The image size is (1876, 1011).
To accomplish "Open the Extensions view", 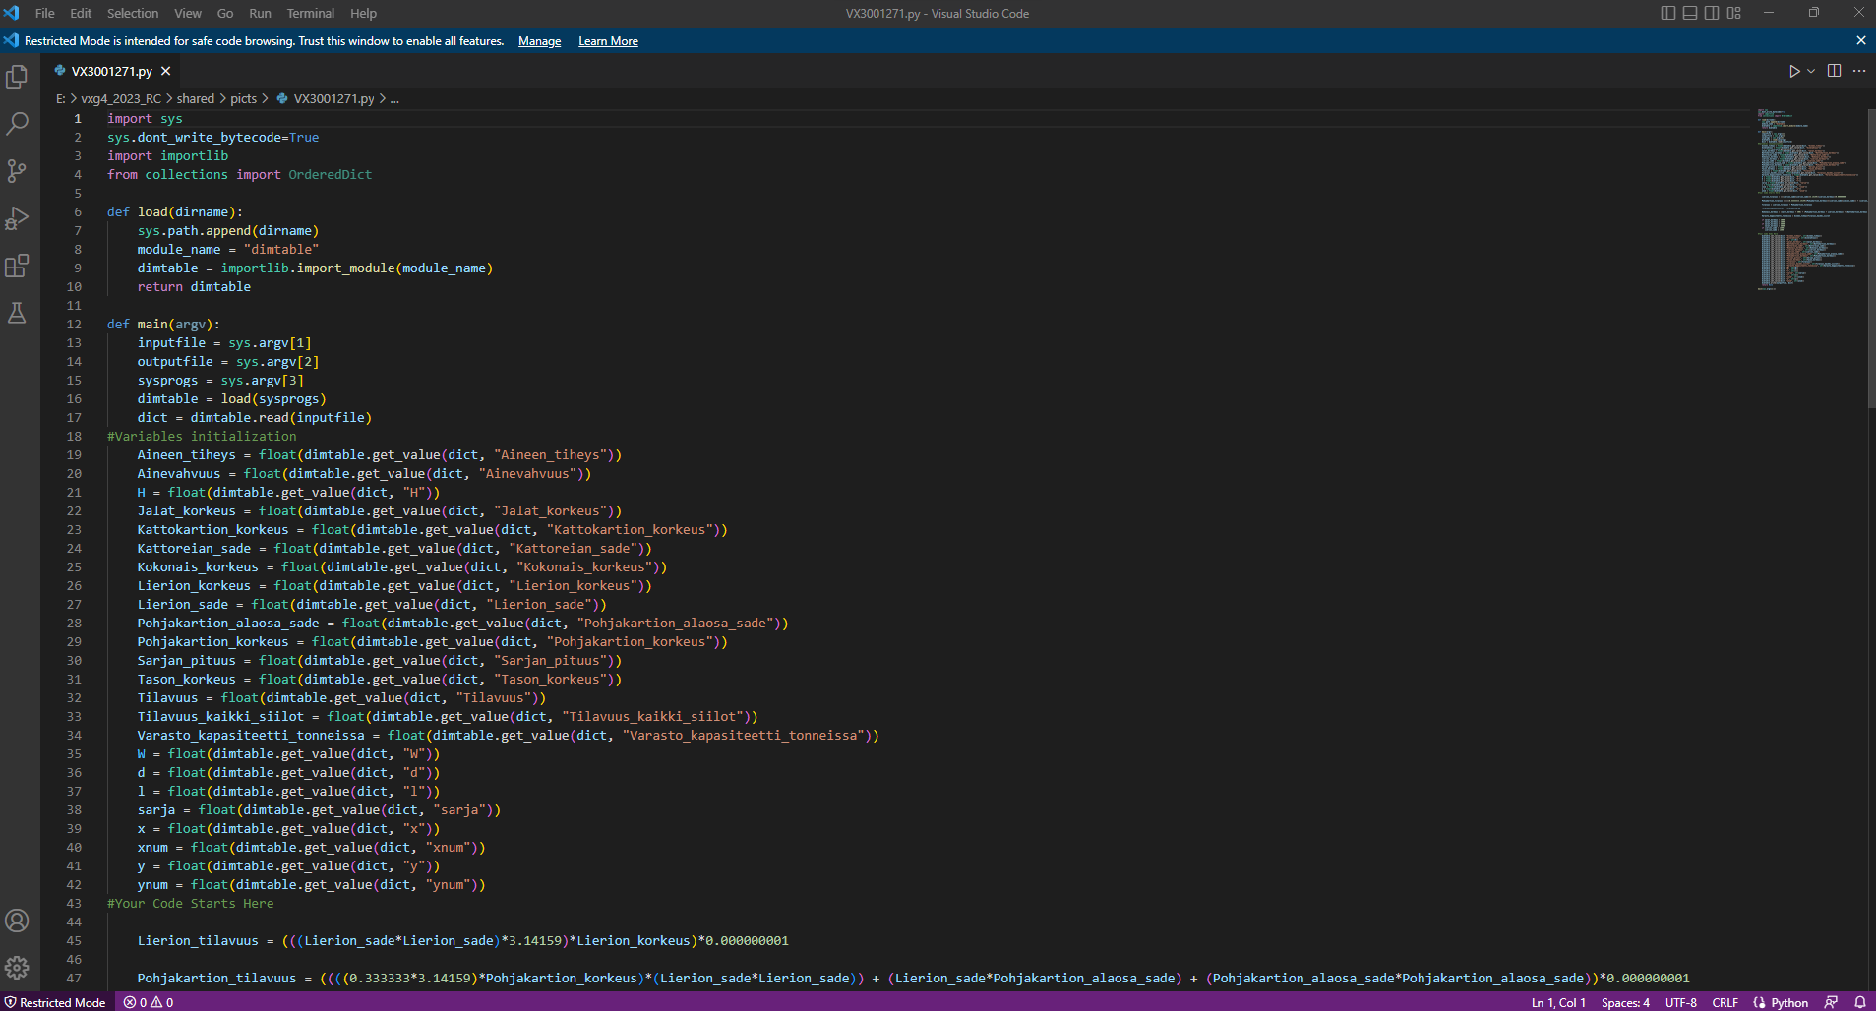I will pyautogui.click(x=17, y=266).
